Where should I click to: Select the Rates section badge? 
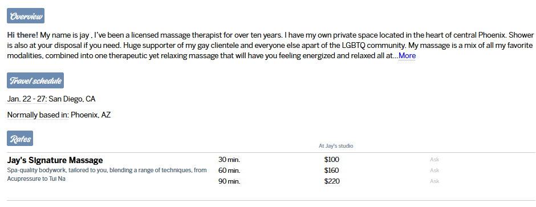click(20, 139)
